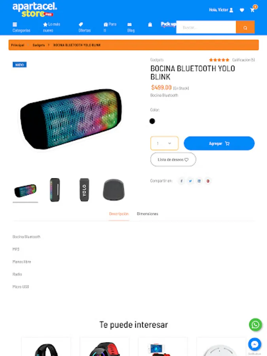Share product on Pinterest

(208, 181)
